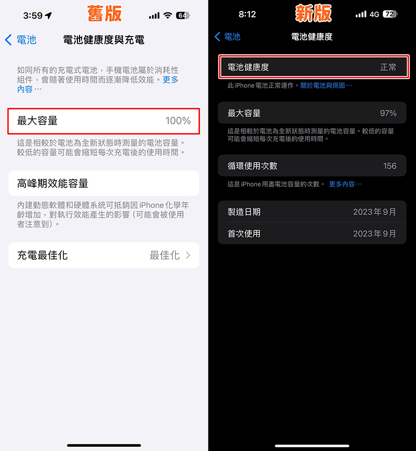Tap 循環使用次數 156 row

312,166
